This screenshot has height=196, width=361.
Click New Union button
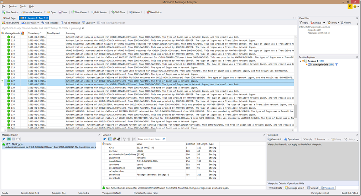[154, 12]
